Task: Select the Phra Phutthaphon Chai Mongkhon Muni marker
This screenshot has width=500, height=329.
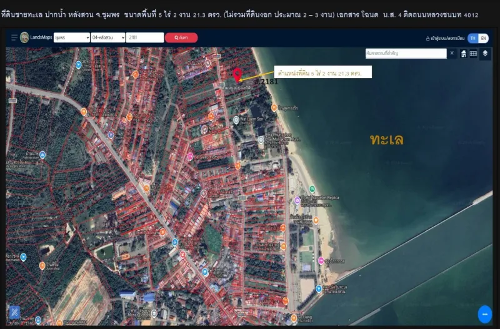Action: (261, 139)
